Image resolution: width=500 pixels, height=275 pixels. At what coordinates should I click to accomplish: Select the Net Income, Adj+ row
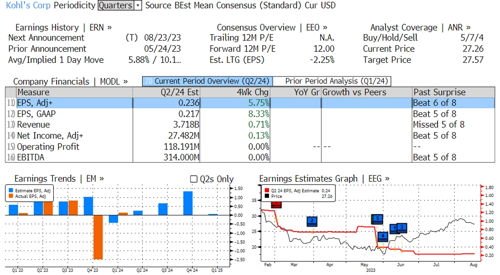coord(250,136)
